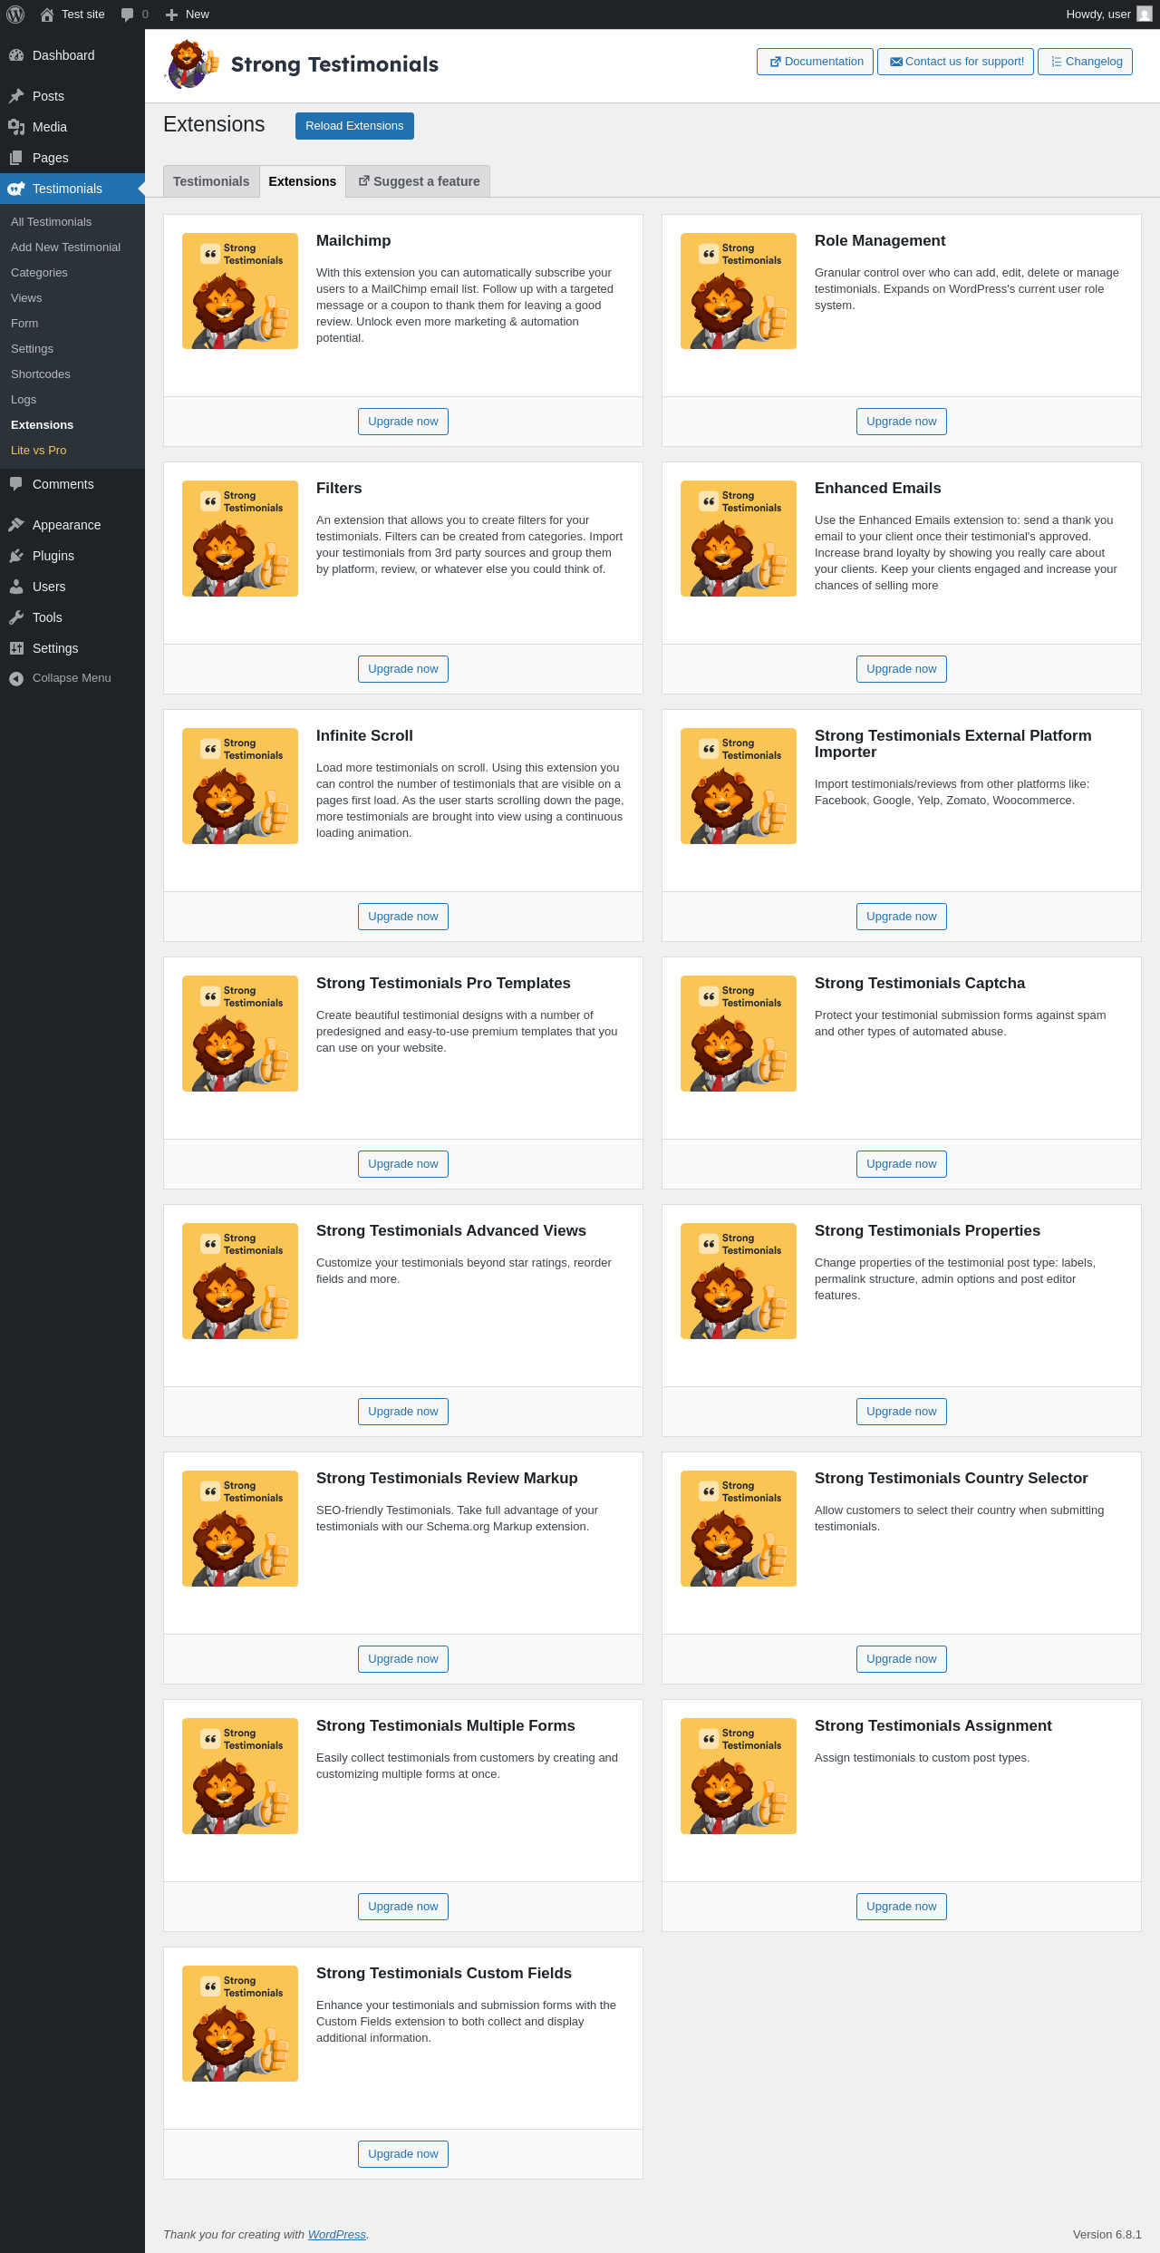
Task: Click the Strong Testimonials Captcha title
Action: [x=920, y=984]
